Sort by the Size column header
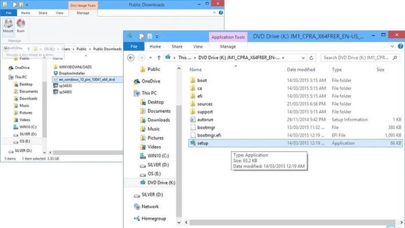Viewport: 405px width, 228px height. tap(380, 69)
